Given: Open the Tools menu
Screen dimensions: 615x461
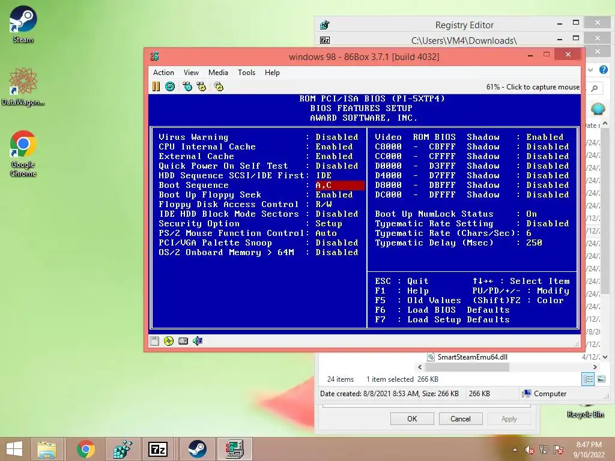Looking at the screenshot, I should (246, 73).
